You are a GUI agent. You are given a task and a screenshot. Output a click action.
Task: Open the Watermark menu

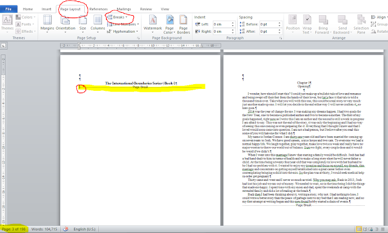153,24
